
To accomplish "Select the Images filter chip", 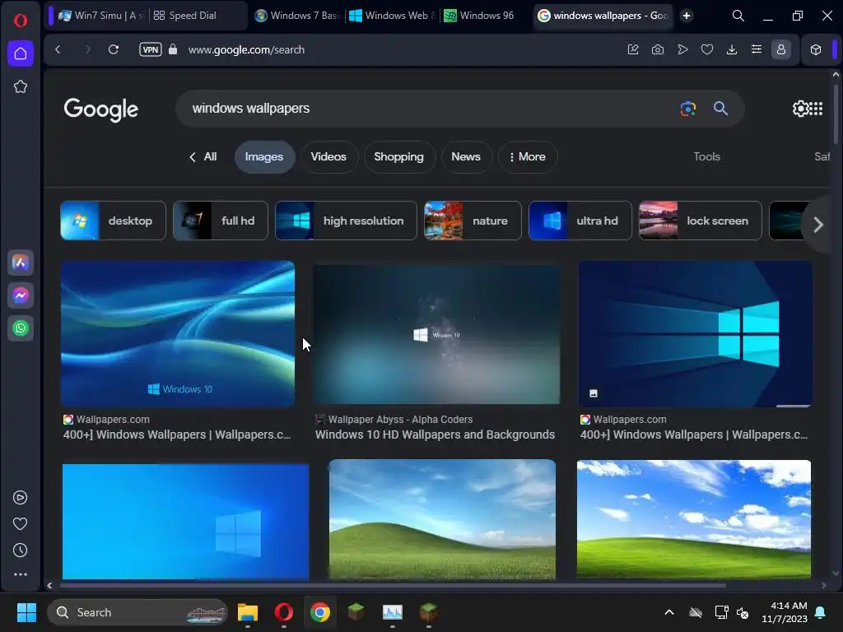I will pyautogui.click(x=264, y=157).
